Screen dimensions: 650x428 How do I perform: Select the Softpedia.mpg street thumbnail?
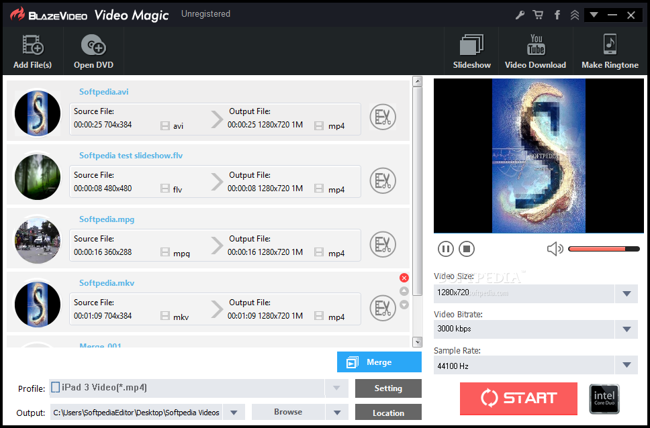pos(38,241)
